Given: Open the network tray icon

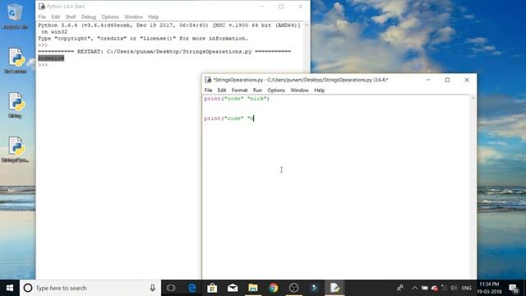Looking at the screenshot, I should point(444,288).
